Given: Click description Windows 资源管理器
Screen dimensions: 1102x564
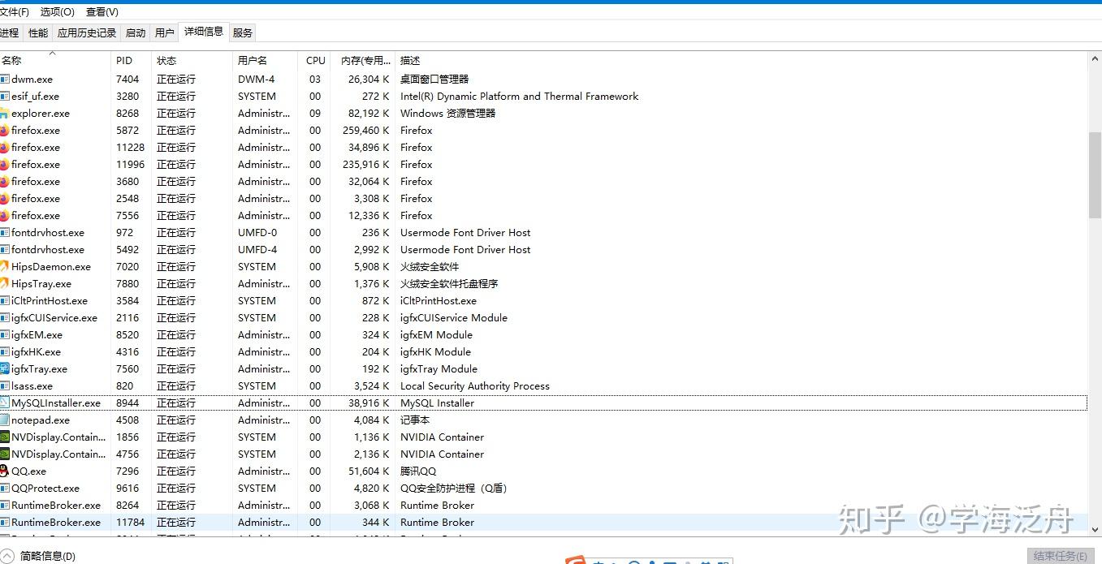Looking at the screenshot, I should pos(448,113).
